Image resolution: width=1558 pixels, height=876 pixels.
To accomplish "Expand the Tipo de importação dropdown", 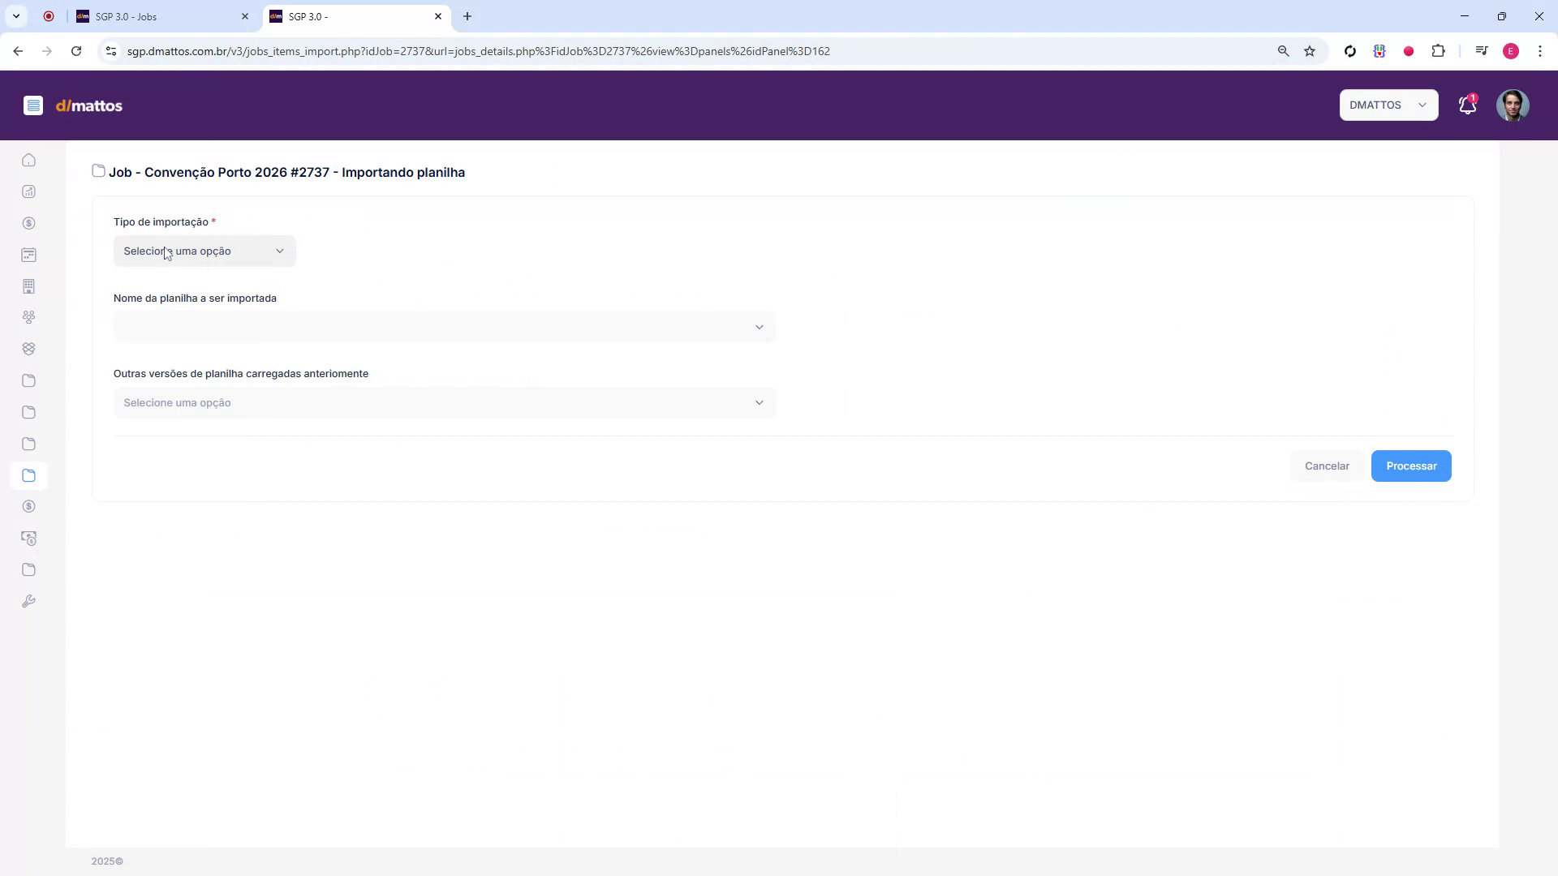I will 204,251.
